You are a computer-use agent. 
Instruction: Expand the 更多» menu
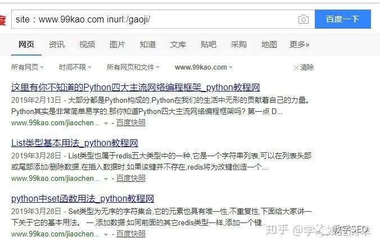point(299,44)
